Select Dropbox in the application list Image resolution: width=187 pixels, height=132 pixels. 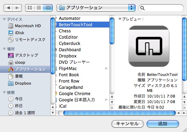click(83, 56)
